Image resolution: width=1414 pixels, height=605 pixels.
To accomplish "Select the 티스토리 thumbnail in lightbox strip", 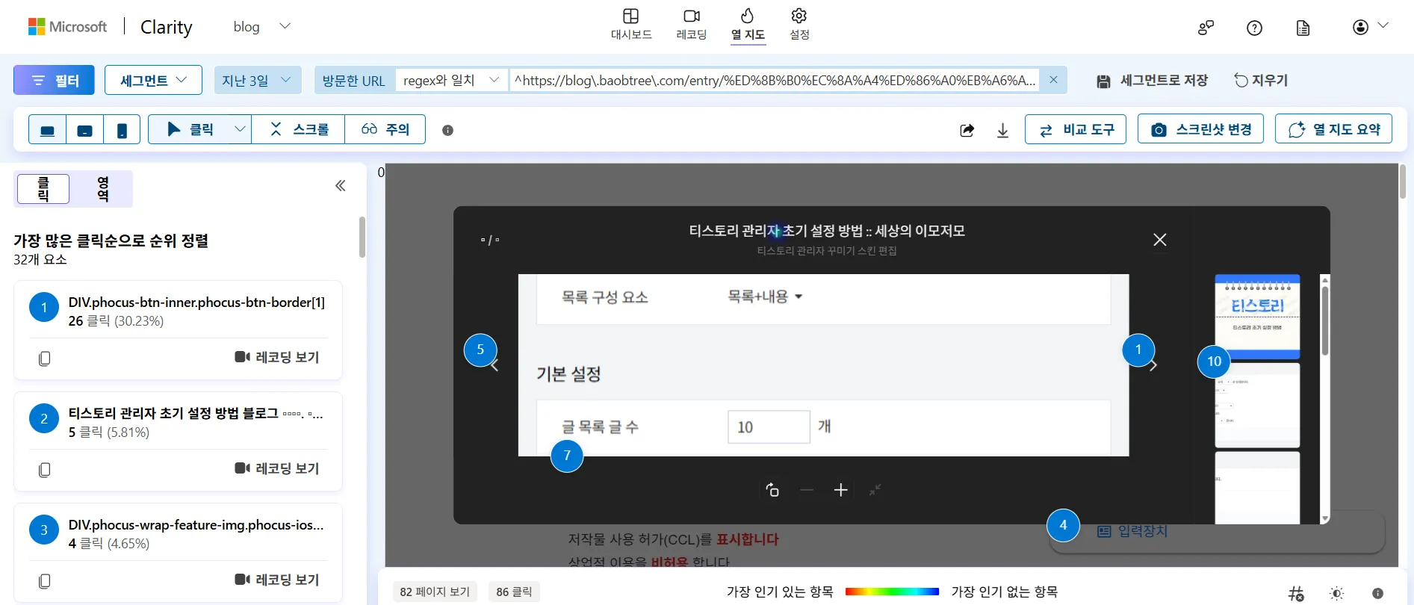I will pos(1257,317).
